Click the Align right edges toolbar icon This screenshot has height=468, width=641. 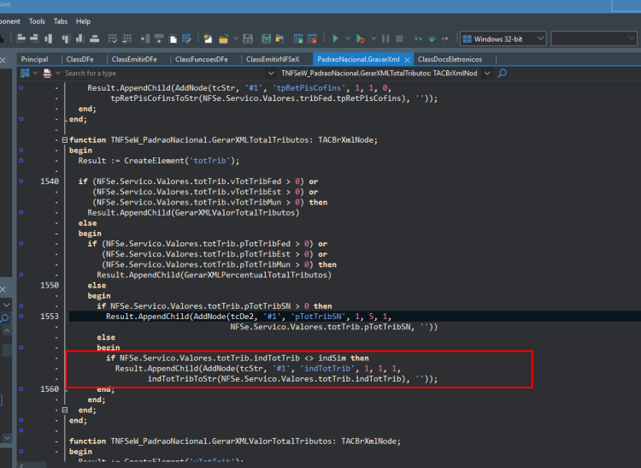tap(34, 39)
